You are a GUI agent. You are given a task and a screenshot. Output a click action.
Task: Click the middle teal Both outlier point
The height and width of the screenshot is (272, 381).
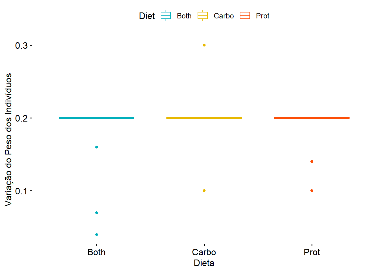97,213
